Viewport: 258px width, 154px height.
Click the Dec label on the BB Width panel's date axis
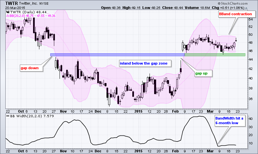pyautogui.click(x=98, y=151)
